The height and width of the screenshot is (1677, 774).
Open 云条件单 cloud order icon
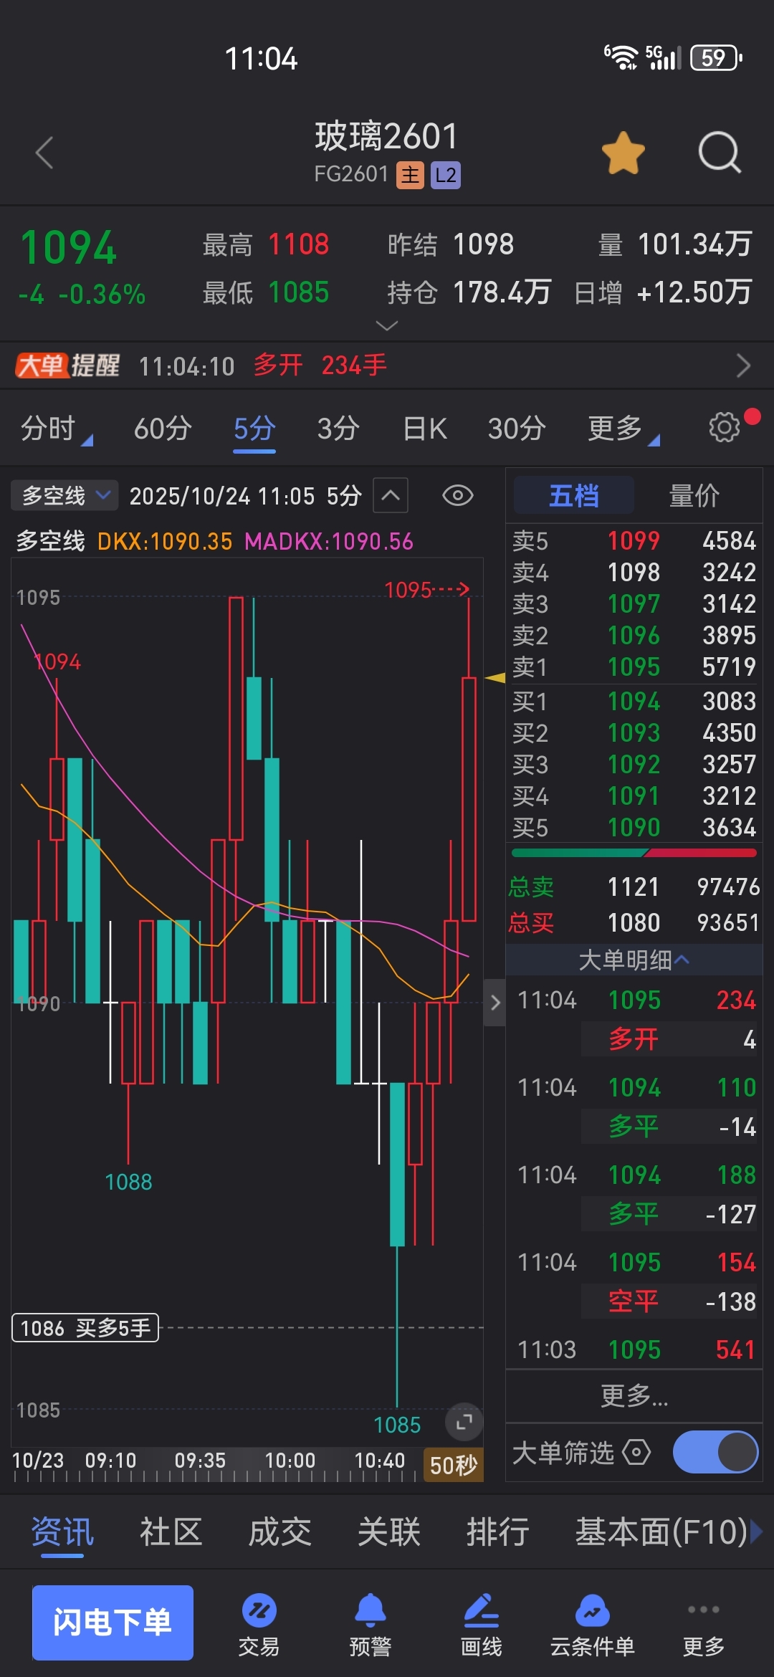(592, 1625)
